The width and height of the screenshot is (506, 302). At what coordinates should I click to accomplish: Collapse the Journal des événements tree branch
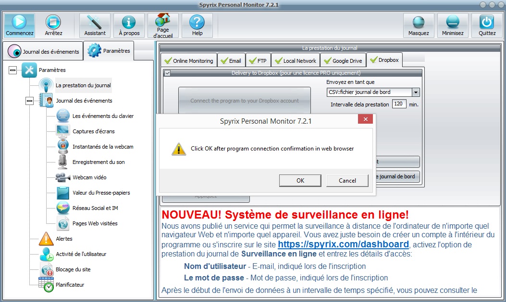[x=29, y=101]
